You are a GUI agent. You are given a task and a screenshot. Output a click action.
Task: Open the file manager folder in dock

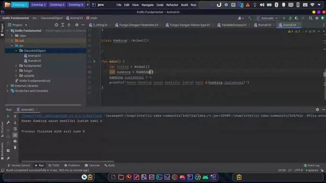coord(121,177)
